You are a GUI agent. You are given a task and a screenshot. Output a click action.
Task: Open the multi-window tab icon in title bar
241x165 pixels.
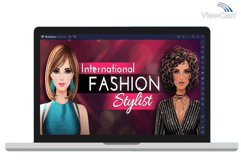click(75, 37)
